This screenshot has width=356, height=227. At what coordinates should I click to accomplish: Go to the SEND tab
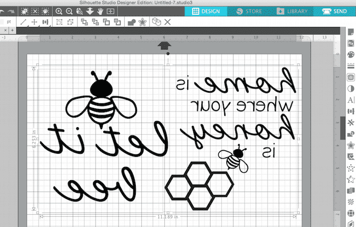(x=335, y=11)
